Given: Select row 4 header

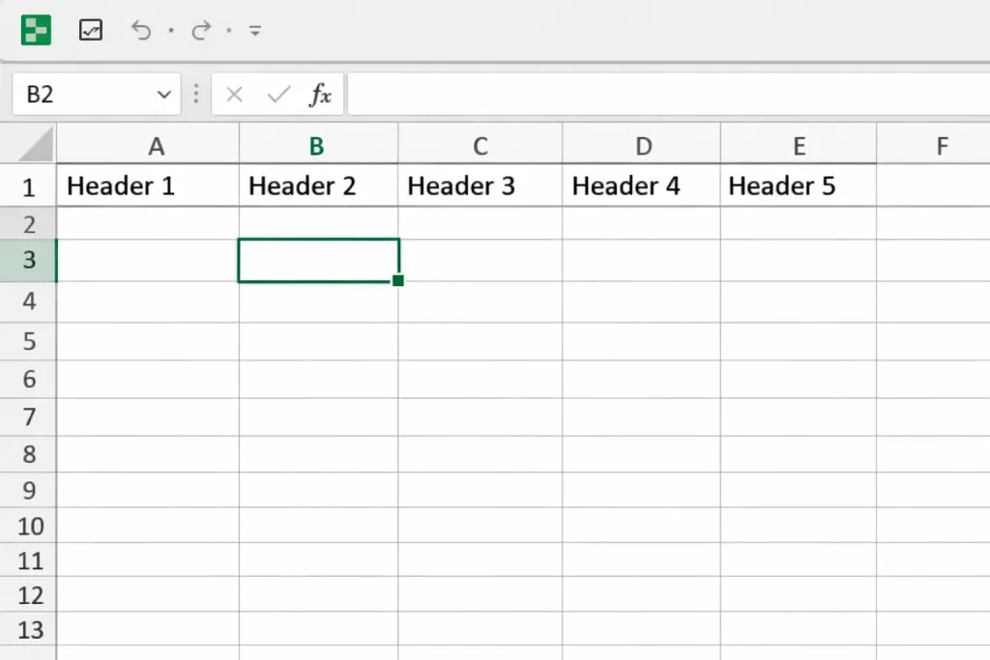Looking at the screenshot, I should (28, 301).
